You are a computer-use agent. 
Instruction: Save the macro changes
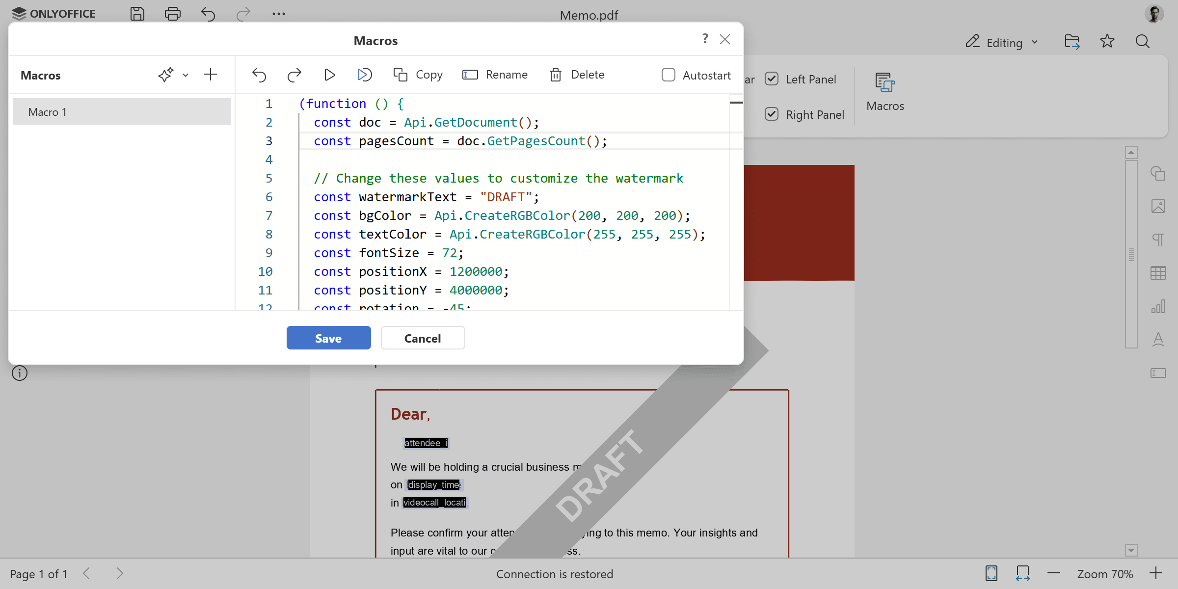pos(328,338)
